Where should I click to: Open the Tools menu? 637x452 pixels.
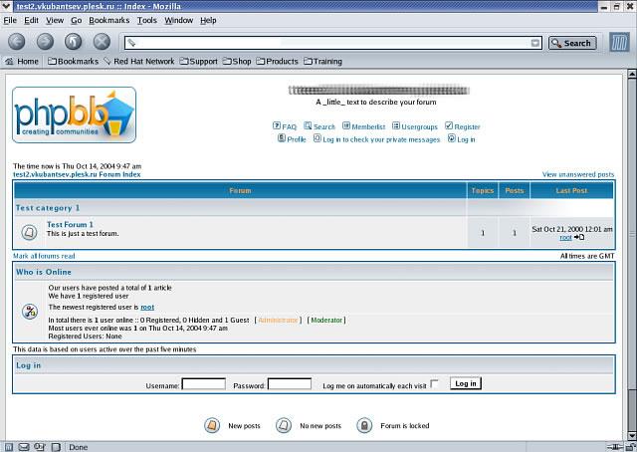tap(146, 20)
